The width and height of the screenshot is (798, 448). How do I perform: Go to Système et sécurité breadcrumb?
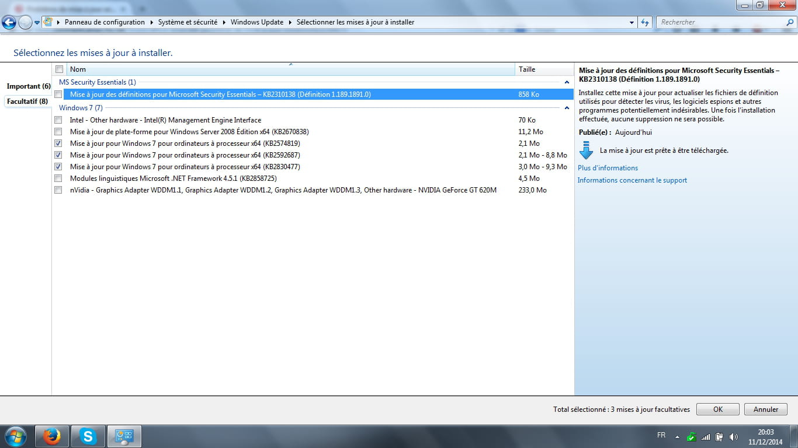click(x=188, y=22)
